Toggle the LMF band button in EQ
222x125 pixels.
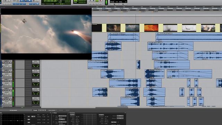click(29, 122)
